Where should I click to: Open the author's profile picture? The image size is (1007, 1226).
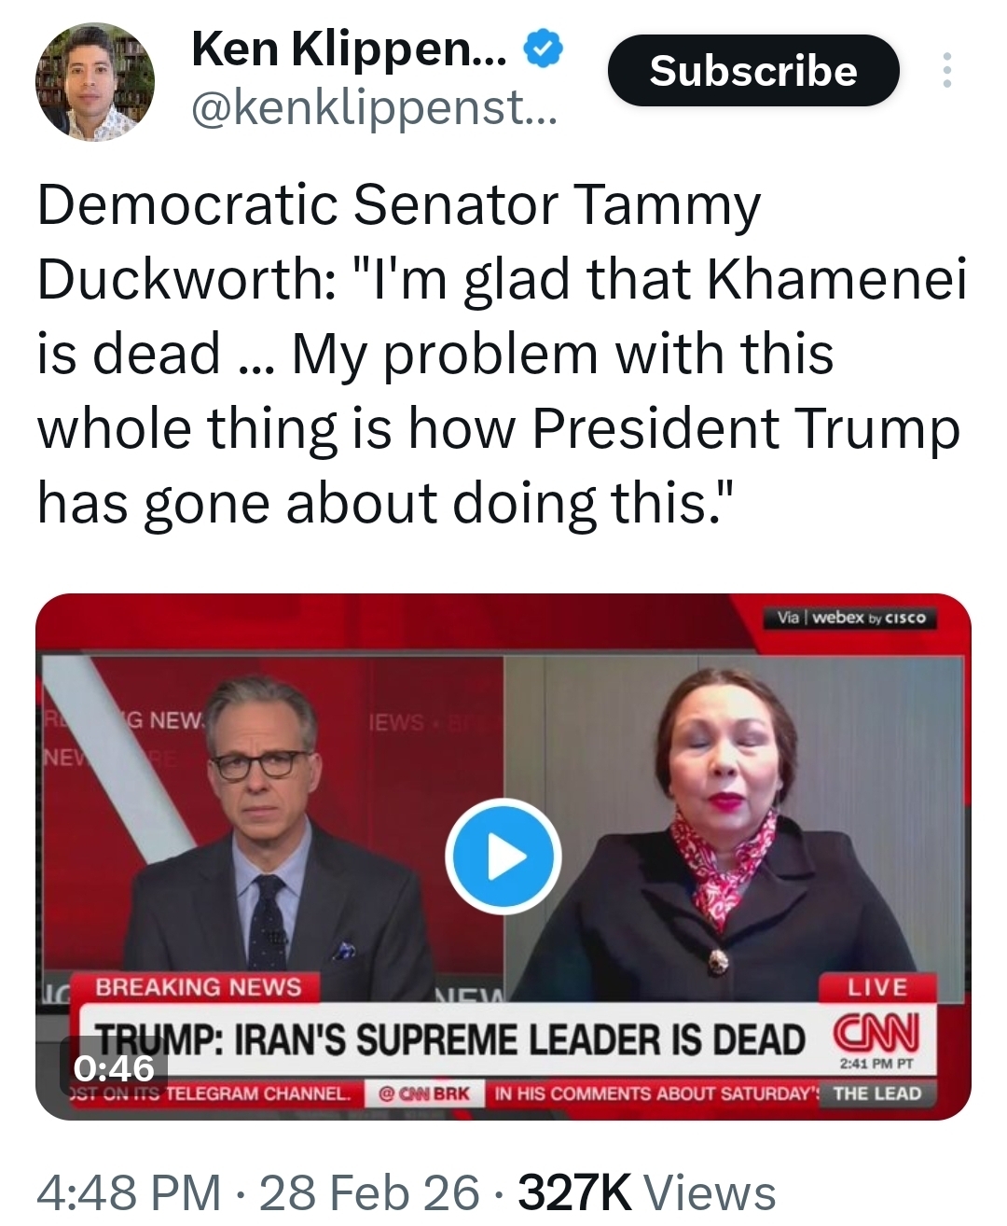click(x=94, y=82)
